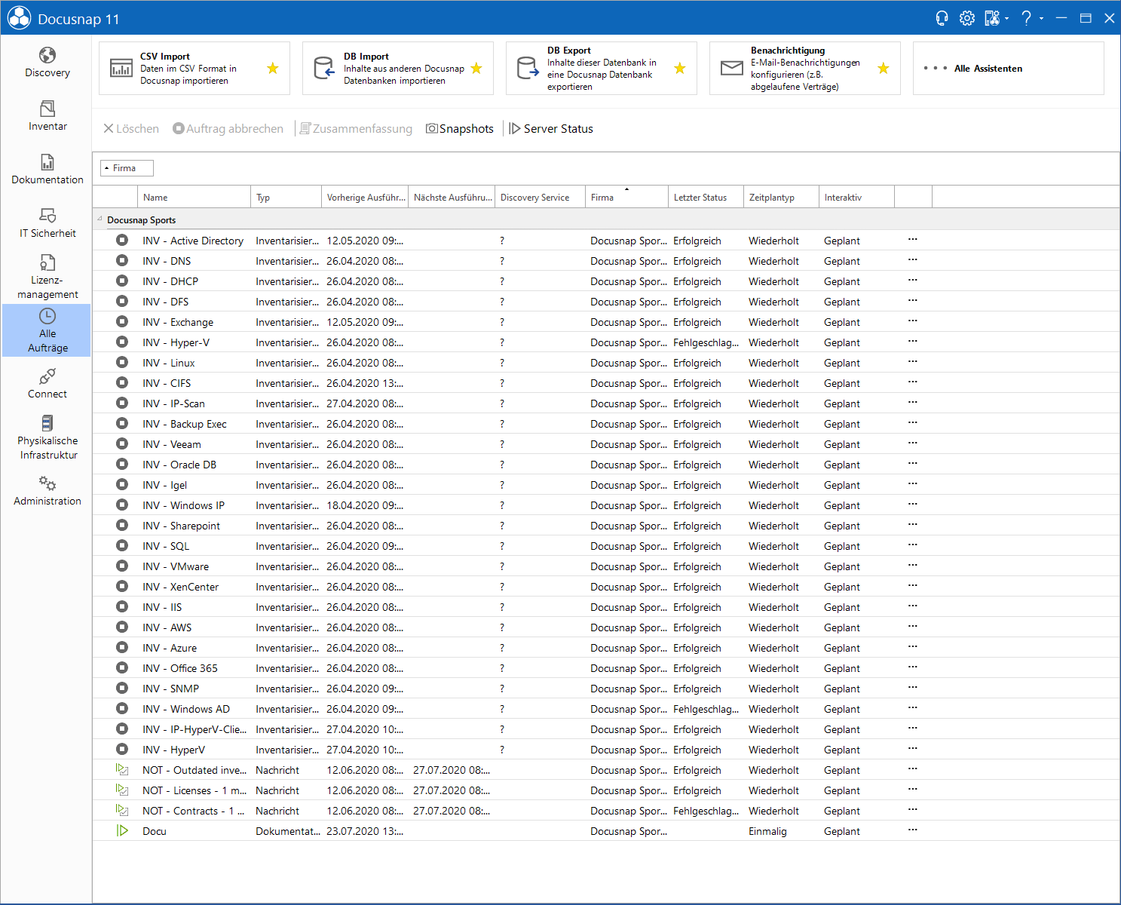Click Nächste Ausführung column header
This screenshot has height=905, width=1121.
coord(452,198)
